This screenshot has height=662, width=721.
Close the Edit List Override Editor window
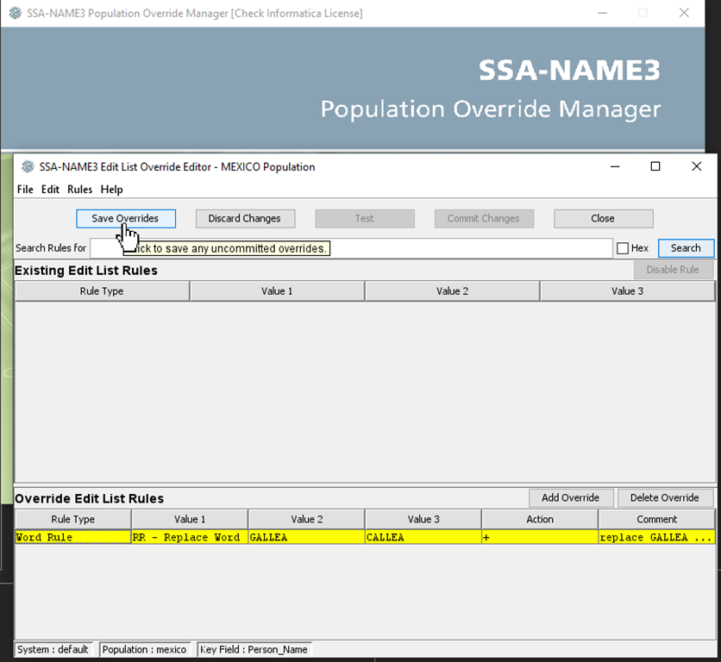697,166
